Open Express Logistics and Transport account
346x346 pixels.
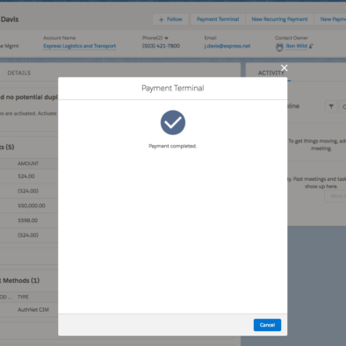pos(80,46)
